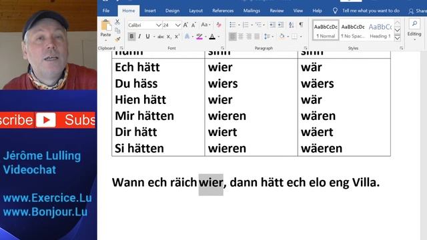Increase paragraph indent
Image resolution: width=427 pixels, height=240 pixels.
281,25
